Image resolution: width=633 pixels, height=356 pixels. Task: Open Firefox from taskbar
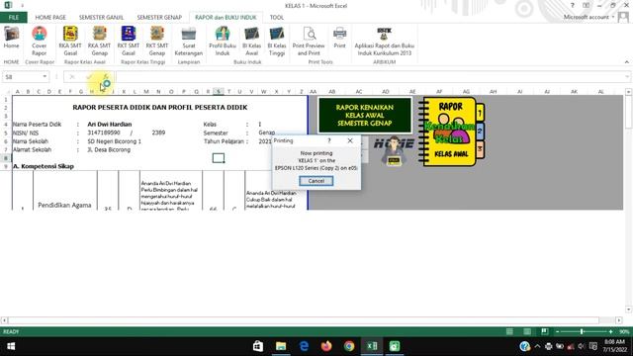click(326, 346)
